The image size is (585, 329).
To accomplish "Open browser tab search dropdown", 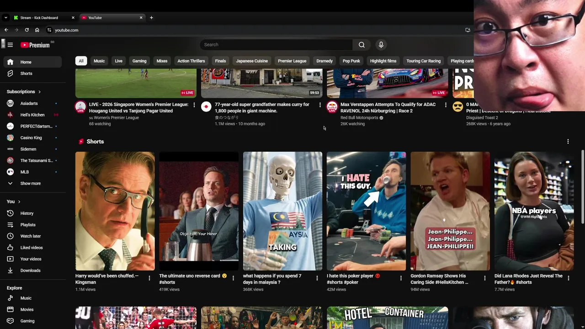I will click(x=5, y=18).
